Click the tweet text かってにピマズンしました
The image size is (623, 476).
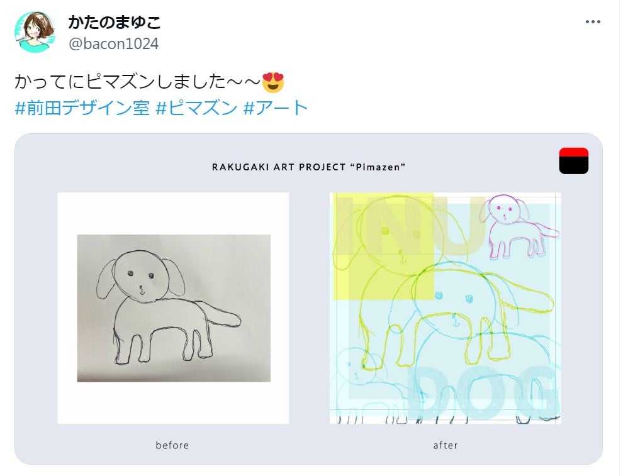[137, 82]
